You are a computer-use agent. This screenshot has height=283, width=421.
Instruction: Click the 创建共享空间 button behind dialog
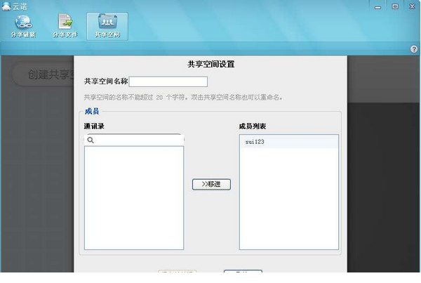tap(43, 74)
